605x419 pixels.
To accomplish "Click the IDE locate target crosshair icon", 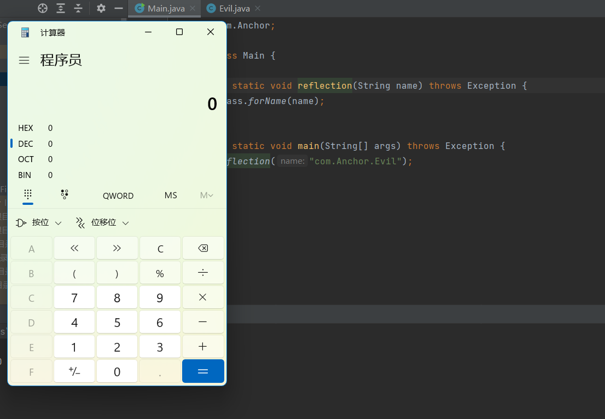I will pos(43,8).
